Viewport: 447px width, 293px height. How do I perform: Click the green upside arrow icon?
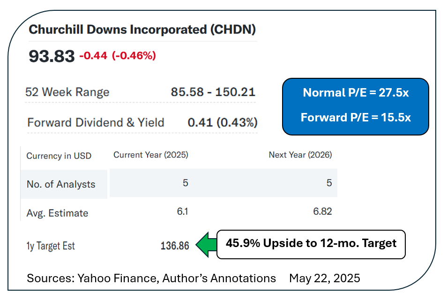pyautogui.click(x=205, y=244)
